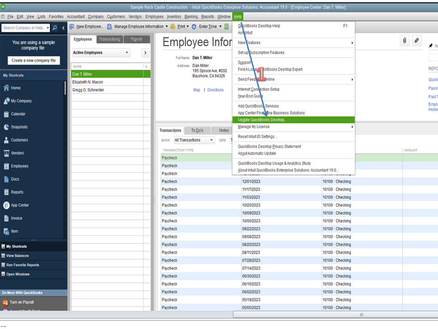
Task: Click the Turn on Payroll icon
Action: pos(5,302)
